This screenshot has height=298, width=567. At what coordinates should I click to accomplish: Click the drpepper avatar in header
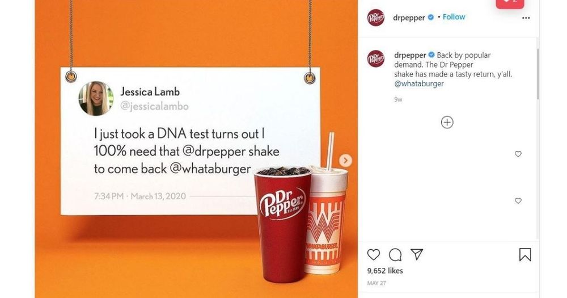coord(376,18)
